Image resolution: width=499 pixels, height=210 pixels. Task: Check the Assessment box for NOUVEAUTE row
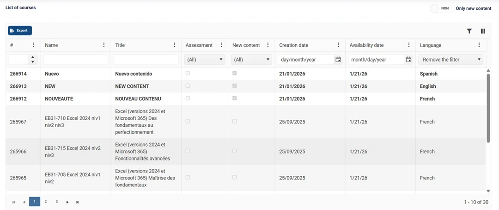point(188,98)
